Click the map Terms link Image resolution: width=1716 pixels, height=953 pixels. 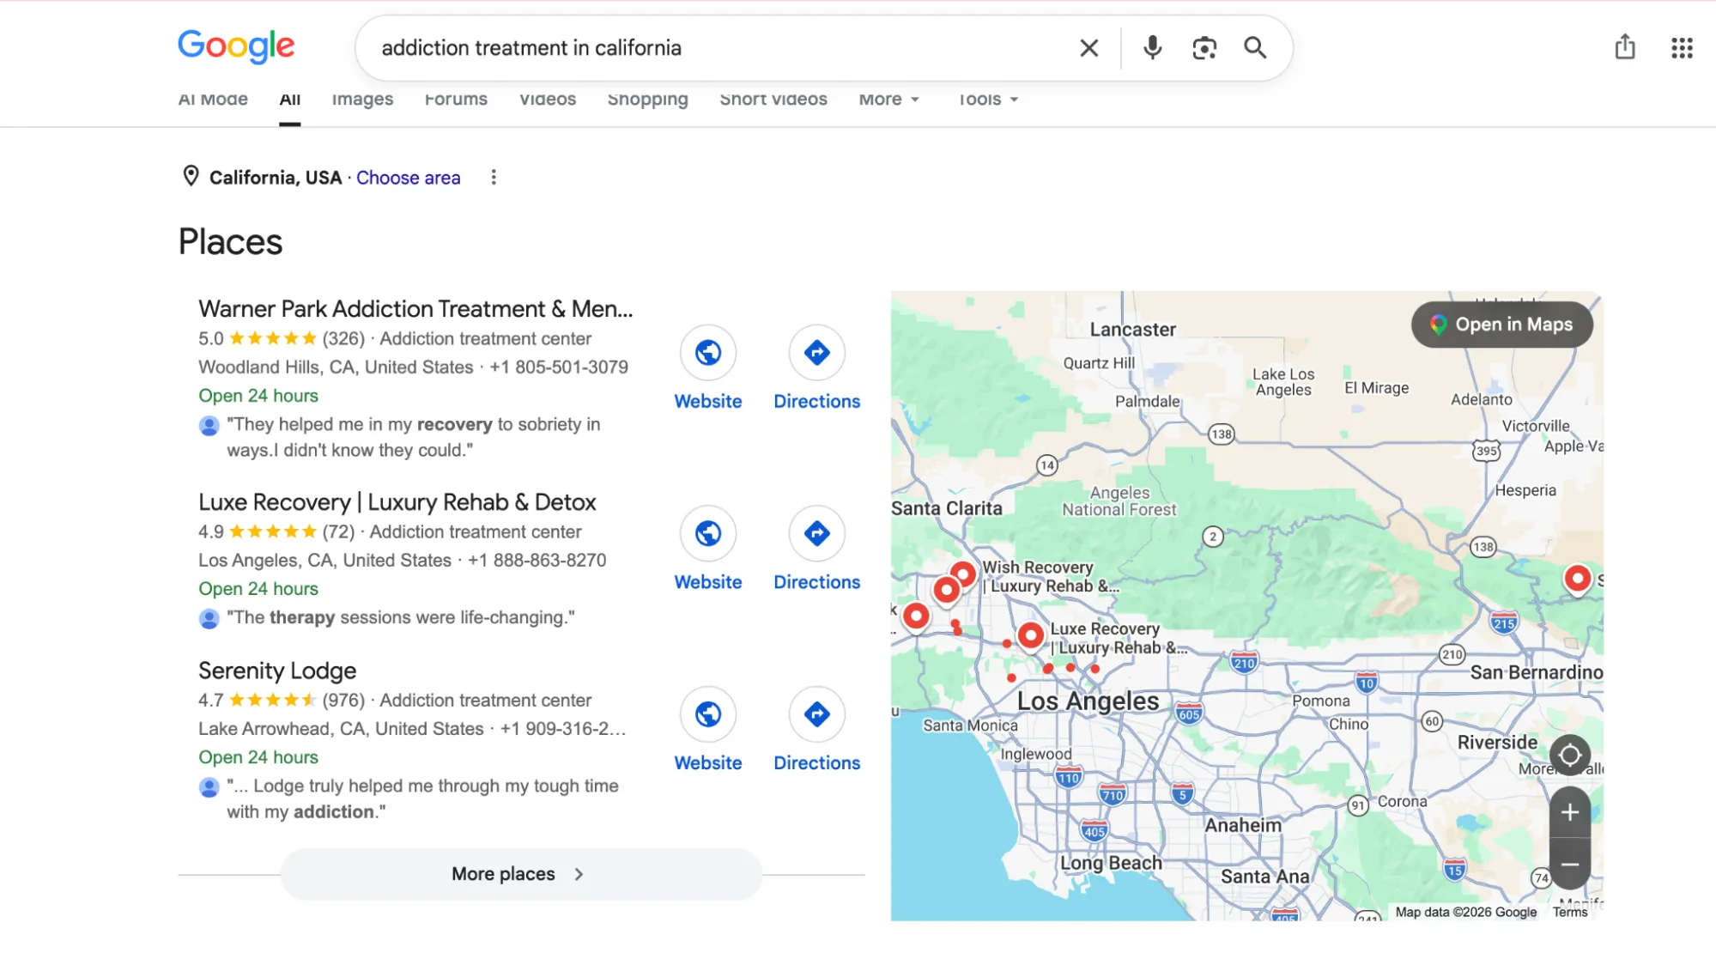(x=1569, y=913)
